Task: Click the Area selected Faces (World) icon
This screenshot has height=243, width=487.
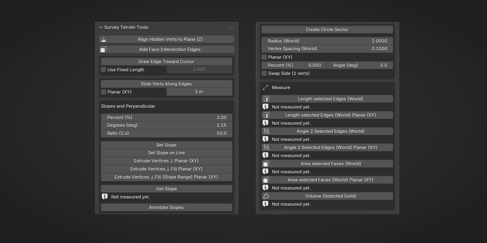Action: (266, 164)
